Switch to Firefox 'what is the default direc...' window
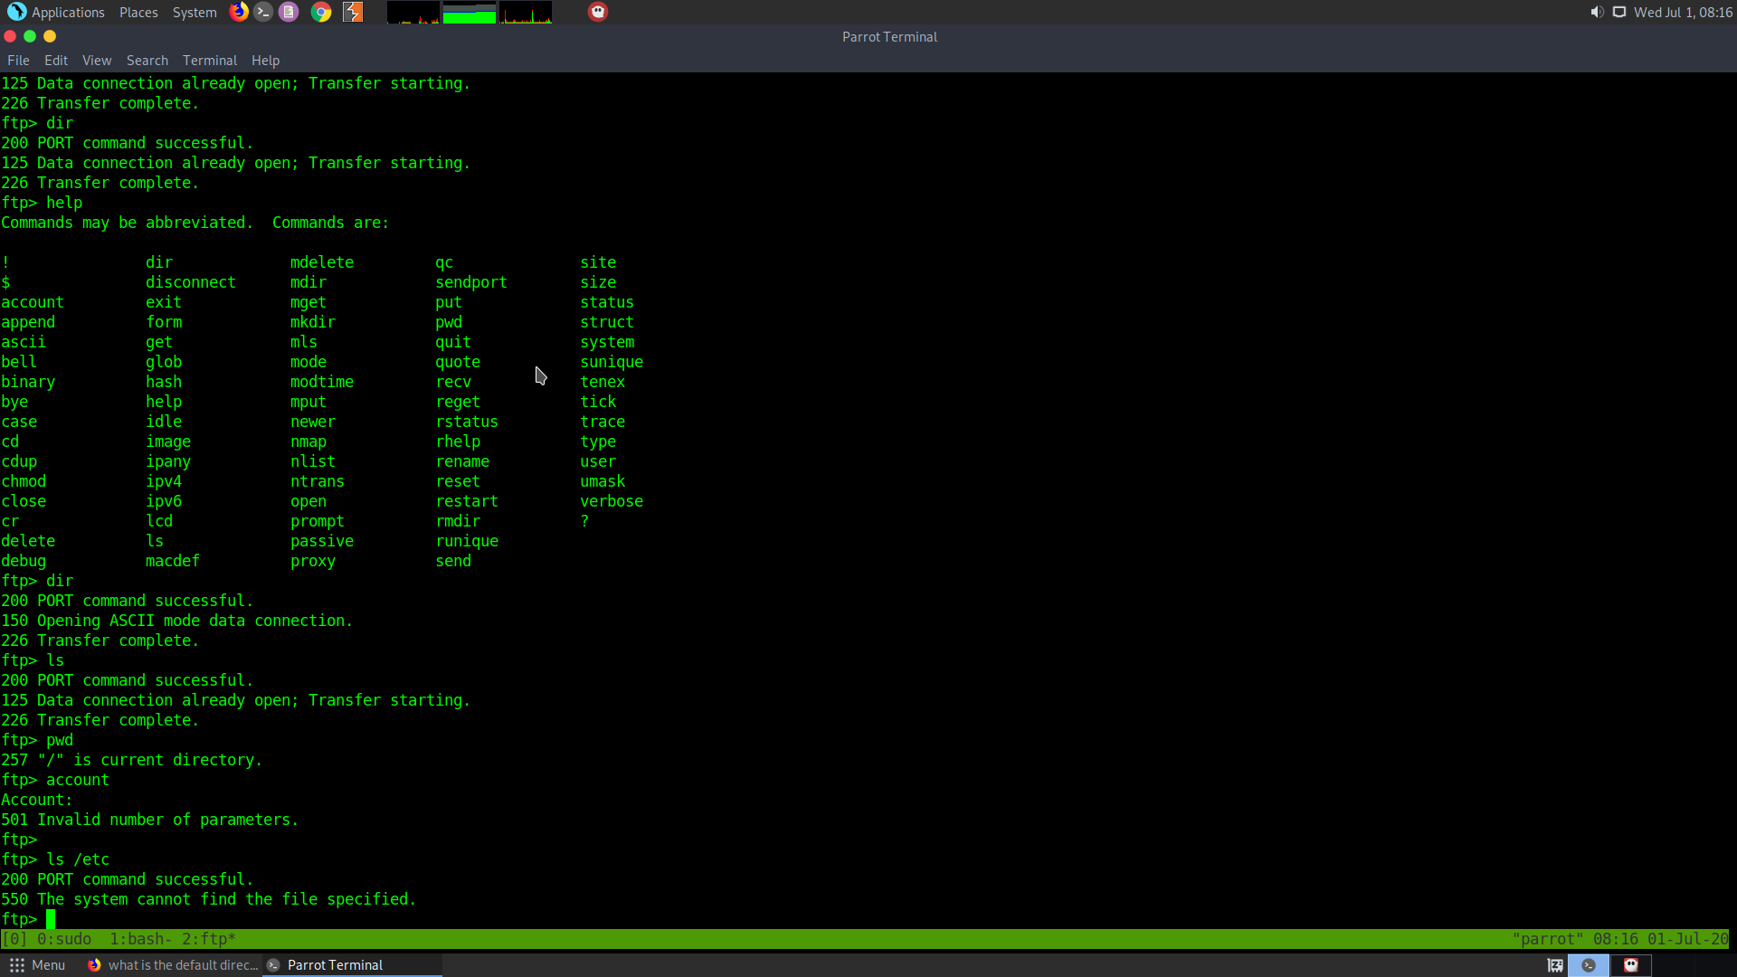The image size is (1737, 977). pyautogui.click(x=174, y=965)
